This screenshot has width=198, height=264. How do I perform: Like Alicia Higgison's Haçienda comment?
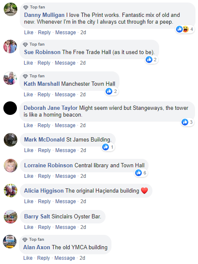pos(29,201)
